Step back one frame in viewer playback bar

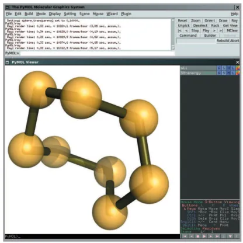click(192, 237)
